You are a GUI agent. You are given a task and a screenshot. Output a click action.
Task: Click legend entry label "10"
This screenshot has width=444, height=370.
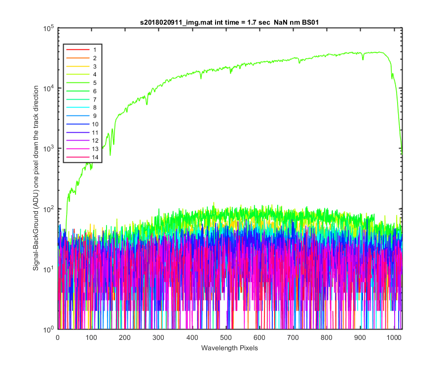[x=95, y=124]
